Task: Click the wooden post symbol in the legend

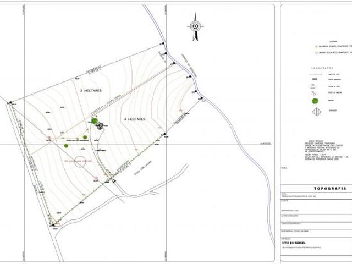Action: click(315, 94)
